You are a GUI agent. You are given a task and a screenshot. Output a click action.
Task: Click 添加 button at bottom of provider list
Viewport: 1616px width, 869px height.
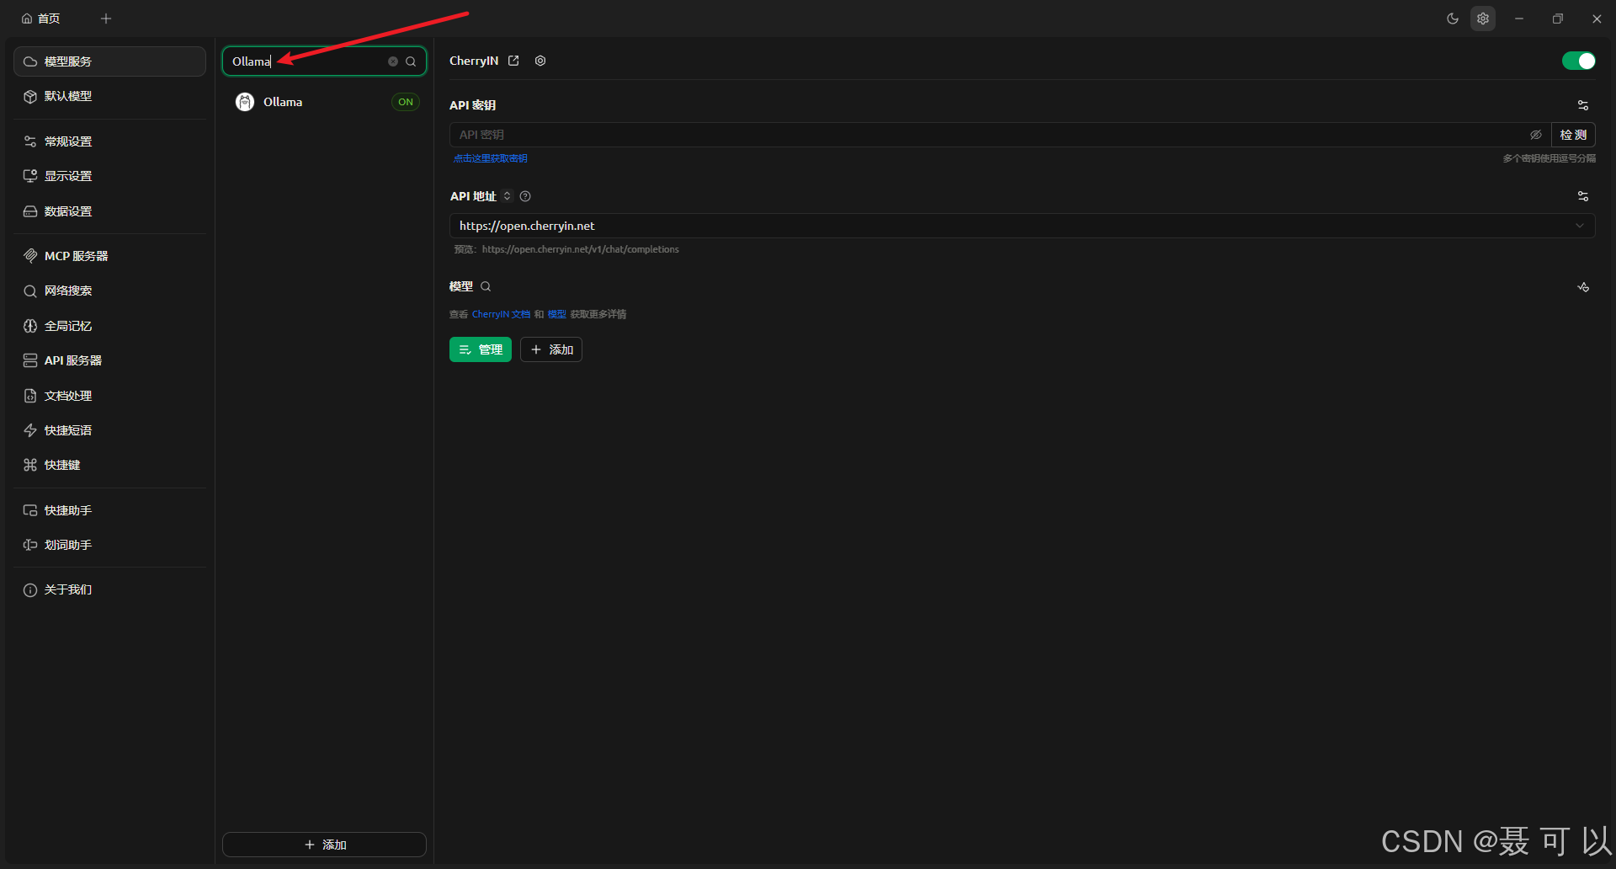(x=324, y=845)
